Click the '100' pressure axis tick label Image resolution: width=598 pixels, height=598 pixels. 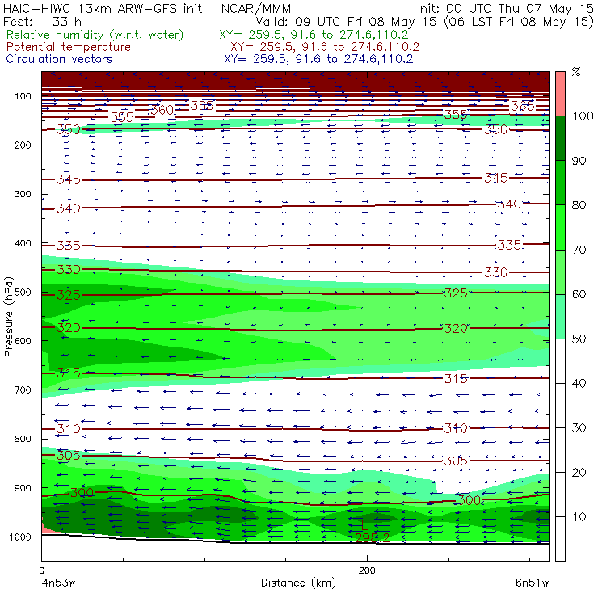(x=23, y=96)
